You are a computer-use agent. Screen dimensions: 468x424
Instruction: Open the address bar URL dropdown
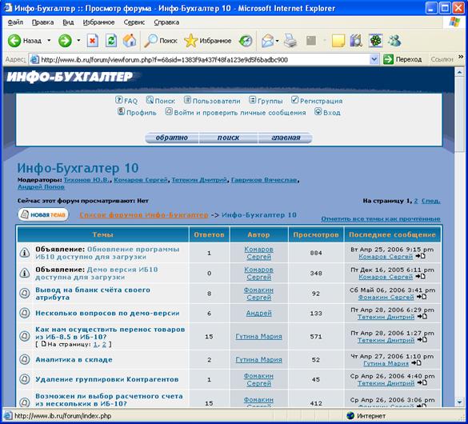tap(374, 60)
